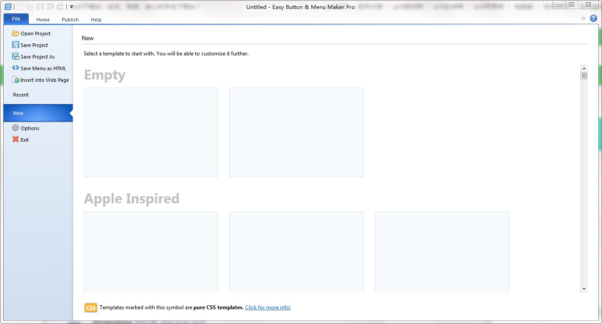Open the quick access toolbar customize dropdown
This screenshot has width=602, height=324.
pos(70,7)
